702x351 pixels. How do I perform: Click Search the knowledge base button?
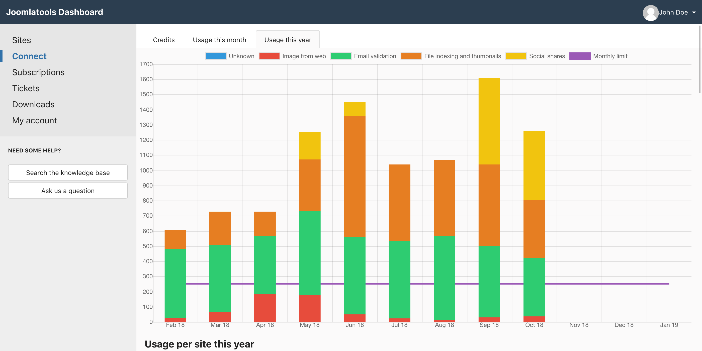click(x=68, y=172)
